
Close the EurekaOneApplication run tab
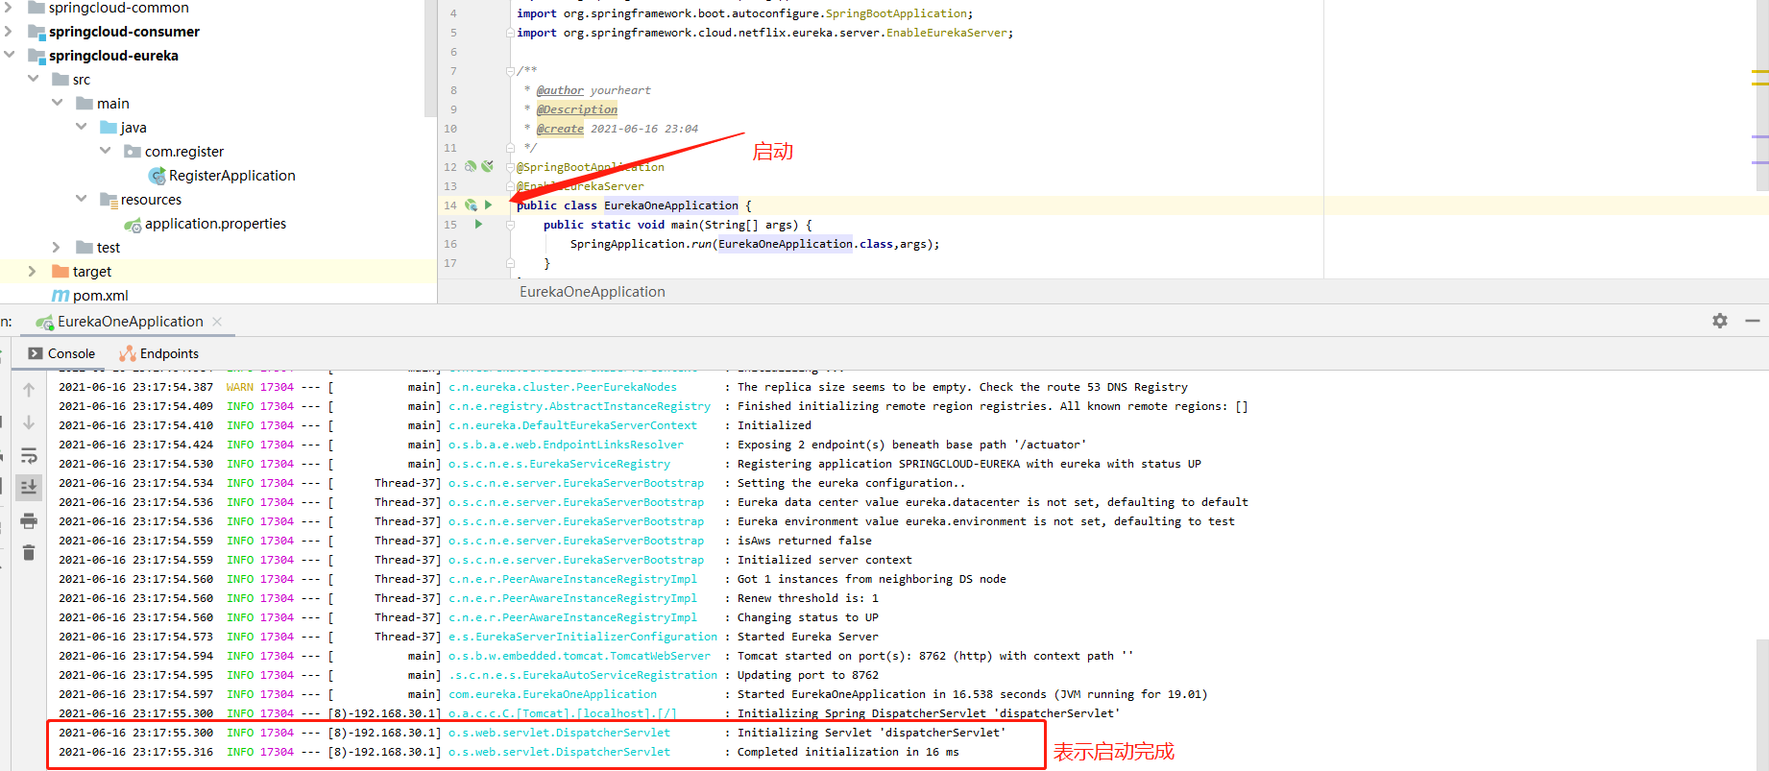(x=217, y=322)
